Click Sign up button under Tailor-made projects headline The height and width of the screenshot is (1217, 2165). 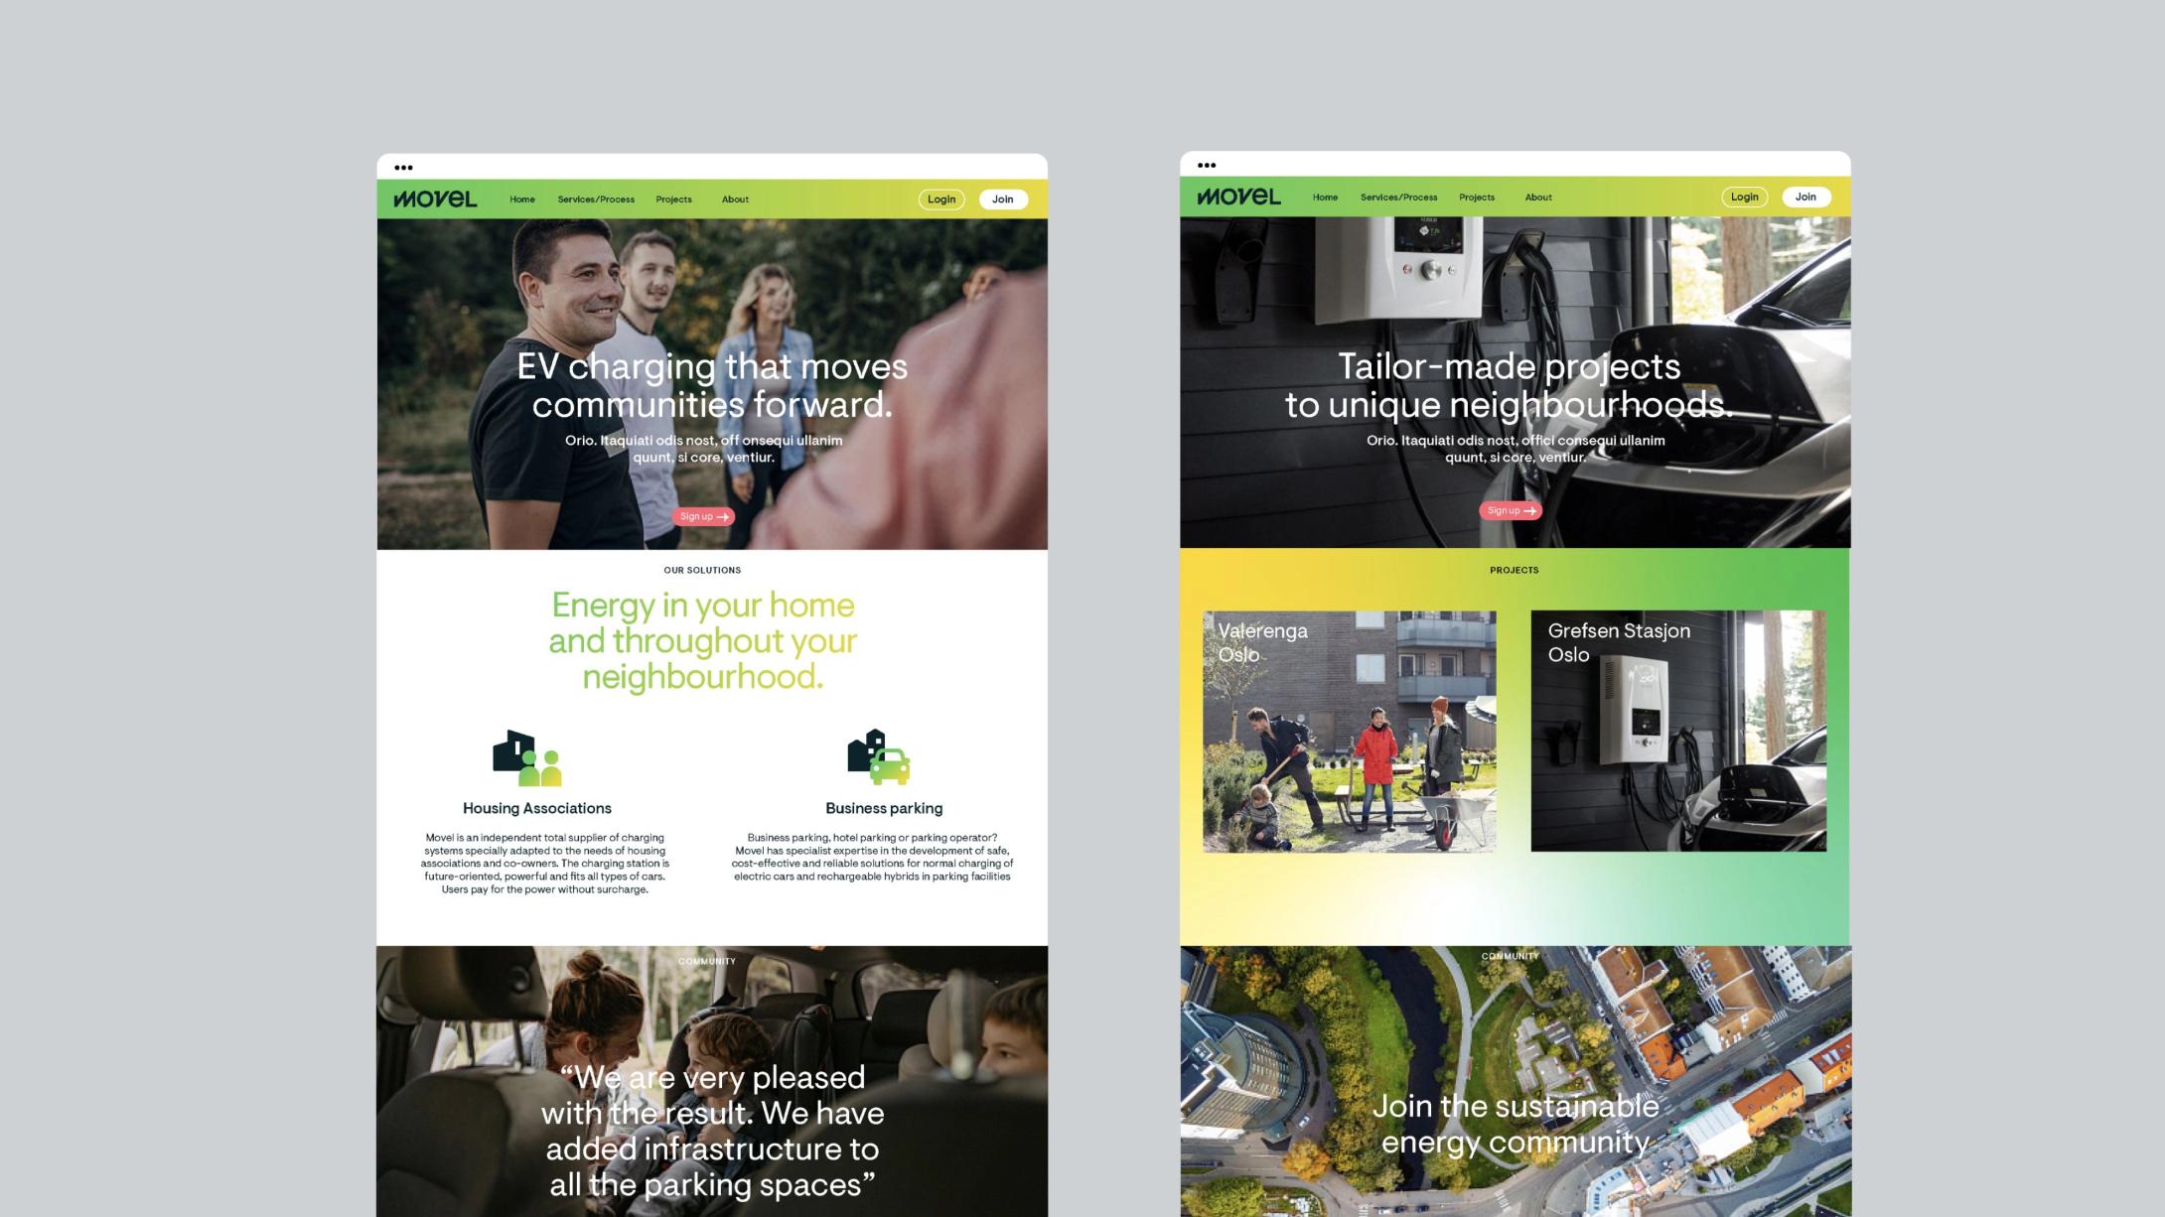[1510, 510]
